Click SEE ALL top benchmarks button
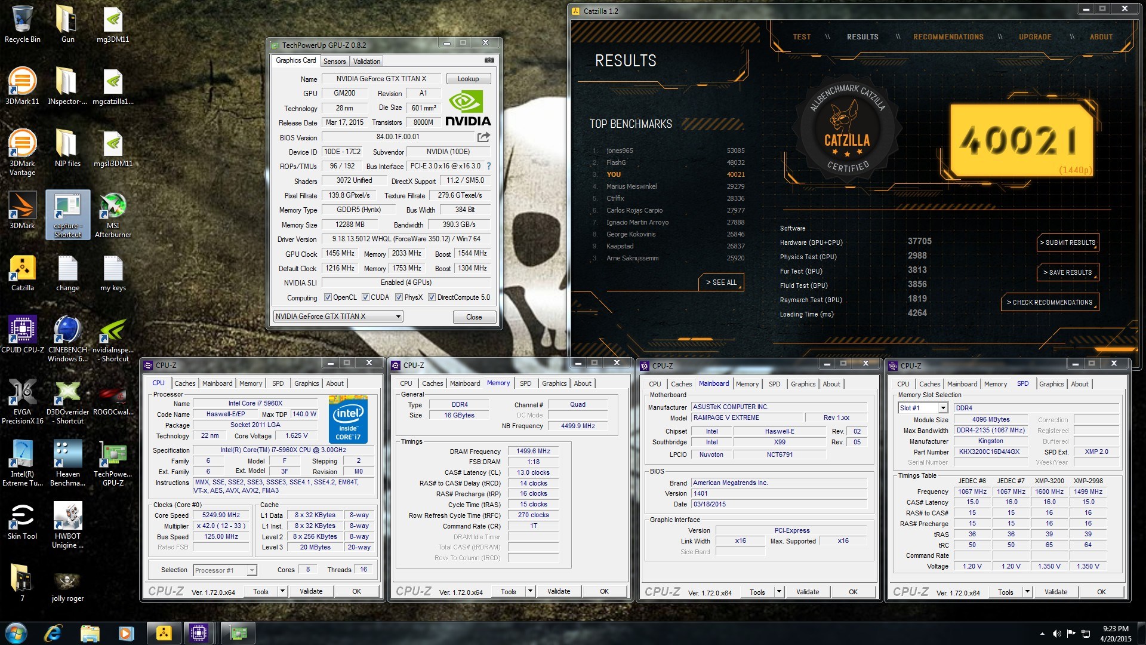This screenshot has width=1146, height=645. tap(721, 282)
